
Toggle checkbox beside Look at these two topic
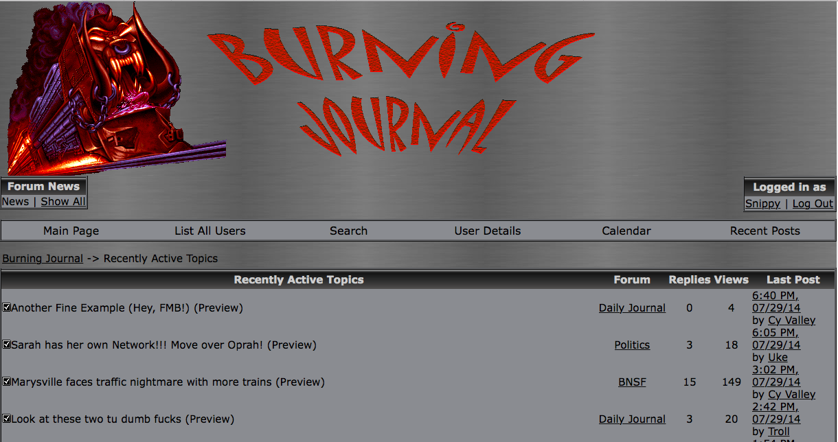click(6, 419)
